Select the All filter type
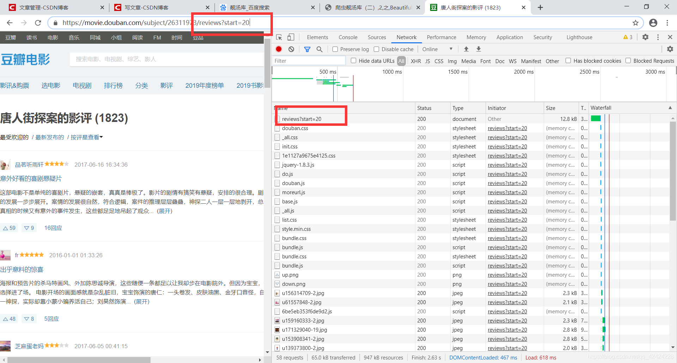The image size is (677, 363). 401,61
